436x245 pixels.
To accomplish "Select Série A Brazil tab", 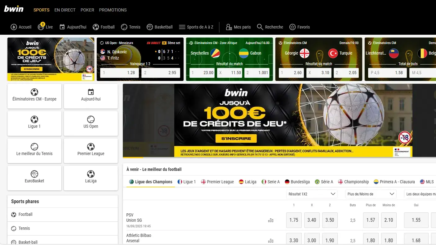I will (324, 182).
